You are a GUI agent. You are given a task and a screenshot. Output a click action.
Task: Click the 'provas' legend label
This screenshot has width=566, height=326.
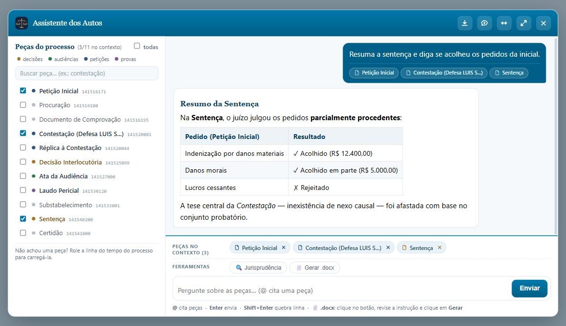(128, 59)
